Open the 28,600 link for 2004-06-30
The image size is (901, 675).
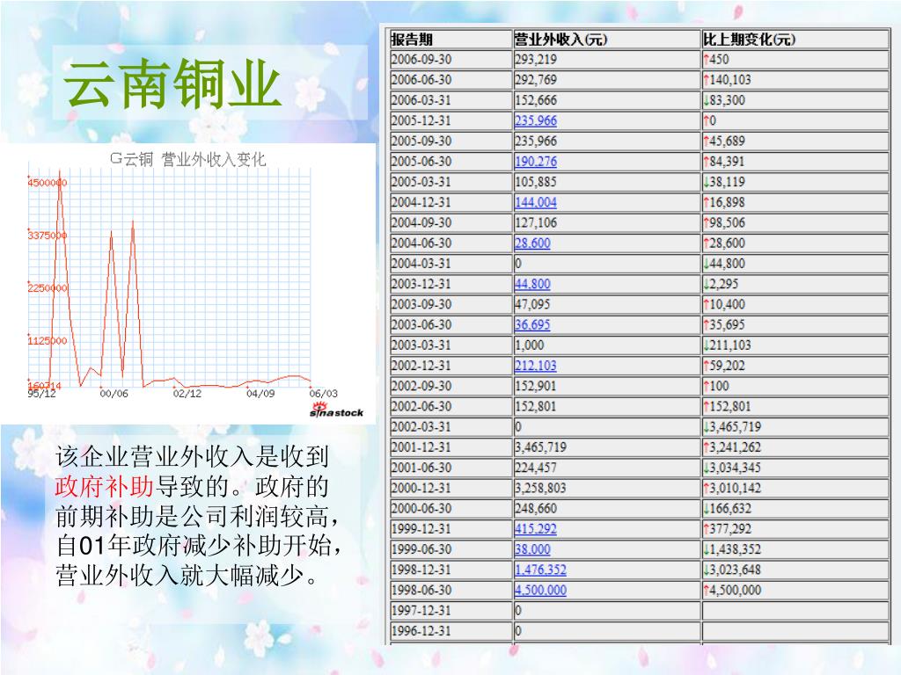click(532, 243)
